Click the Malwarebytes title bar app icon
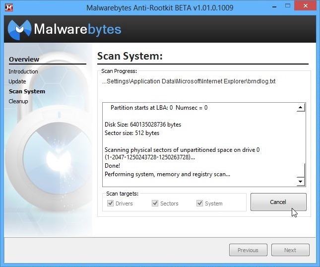Screen dimensions: 320x267 (9, 7)
